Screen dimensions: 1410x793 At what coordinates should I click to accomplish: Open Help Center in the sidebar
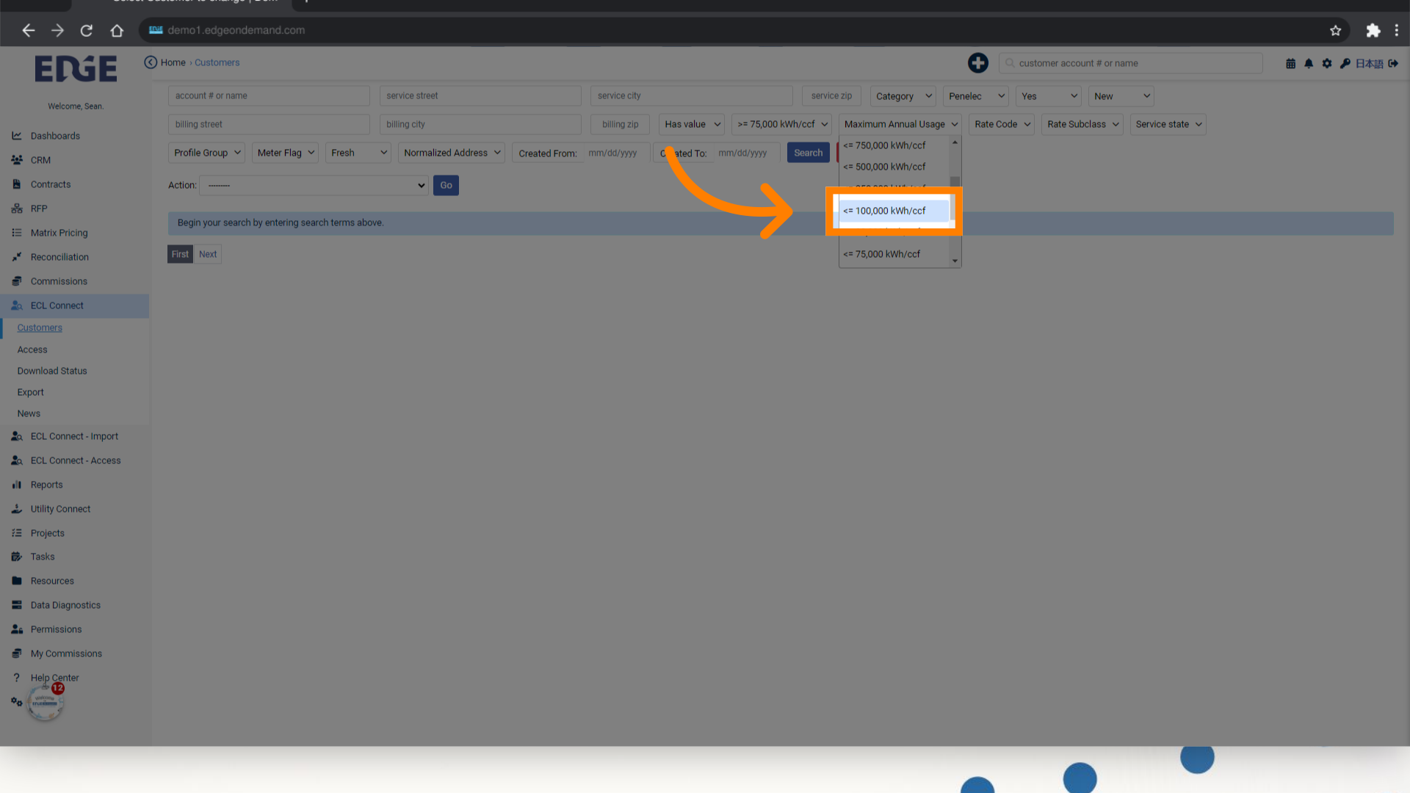(x=54, y=678)
